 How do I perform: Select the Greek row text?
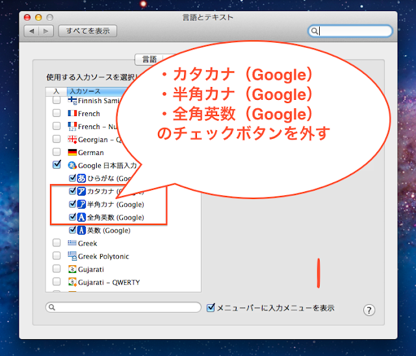click(x=88, y=243)
